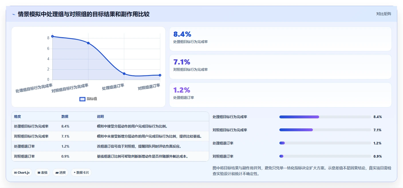Click the chart data point for 处理组目标行为完成率
Viewport: 403px width, 188px height.
[x=52, y=36]
